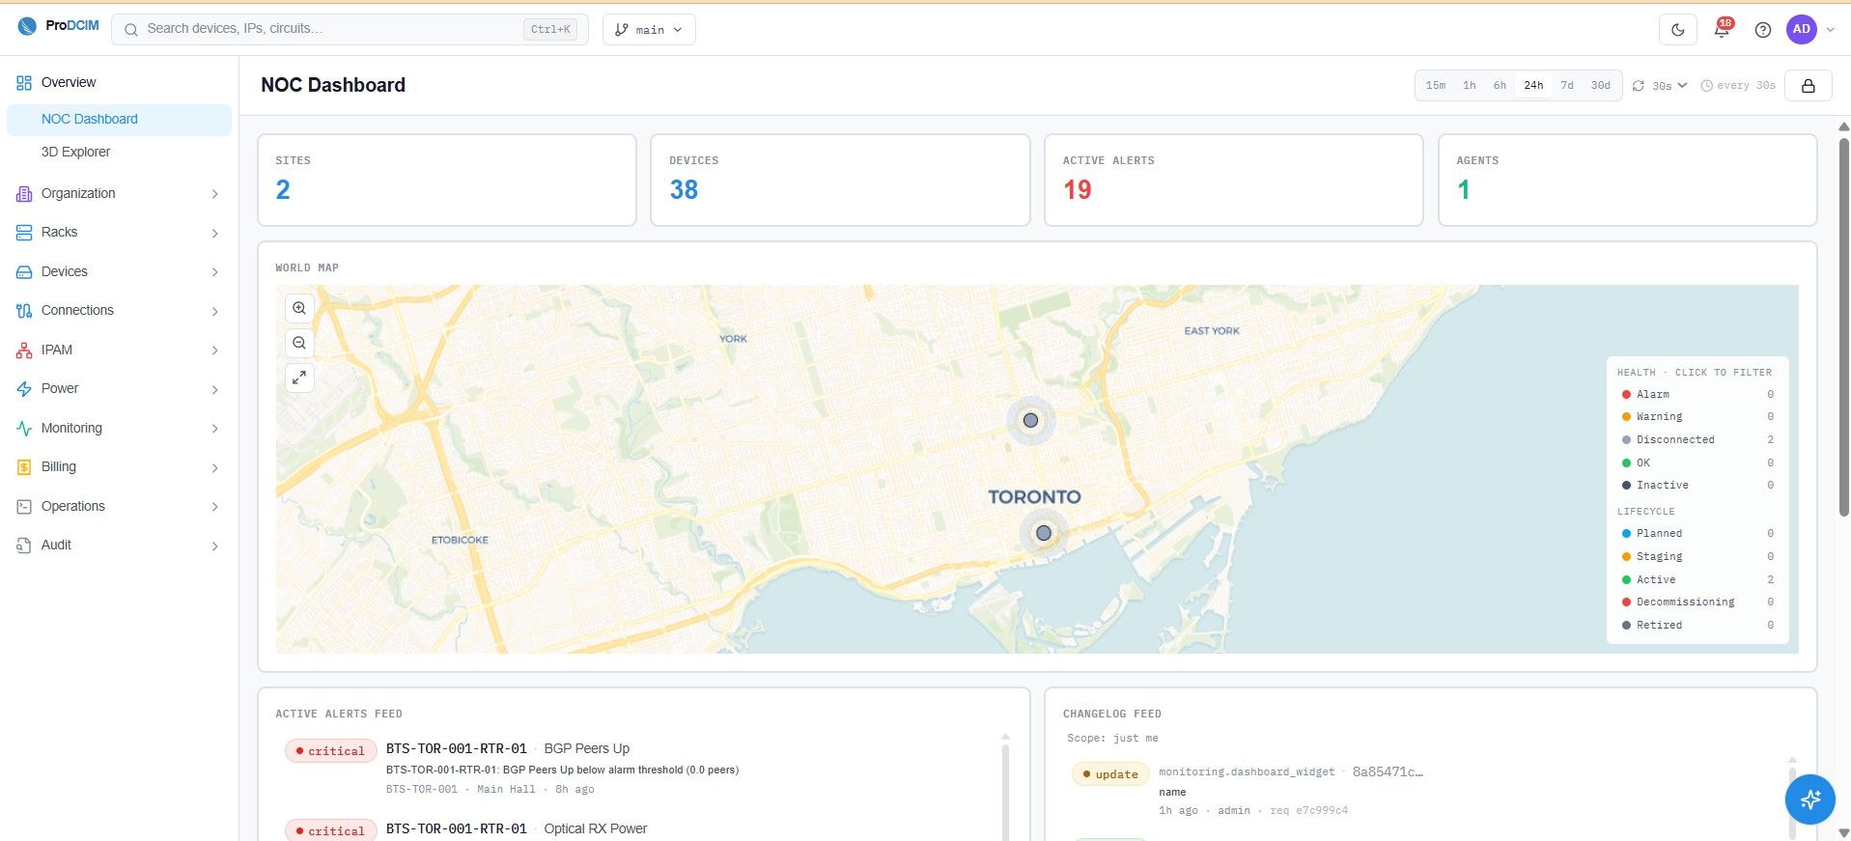The image size is (1851, 841).
Task: Click the search devices input field
Action: pos(350,30)
